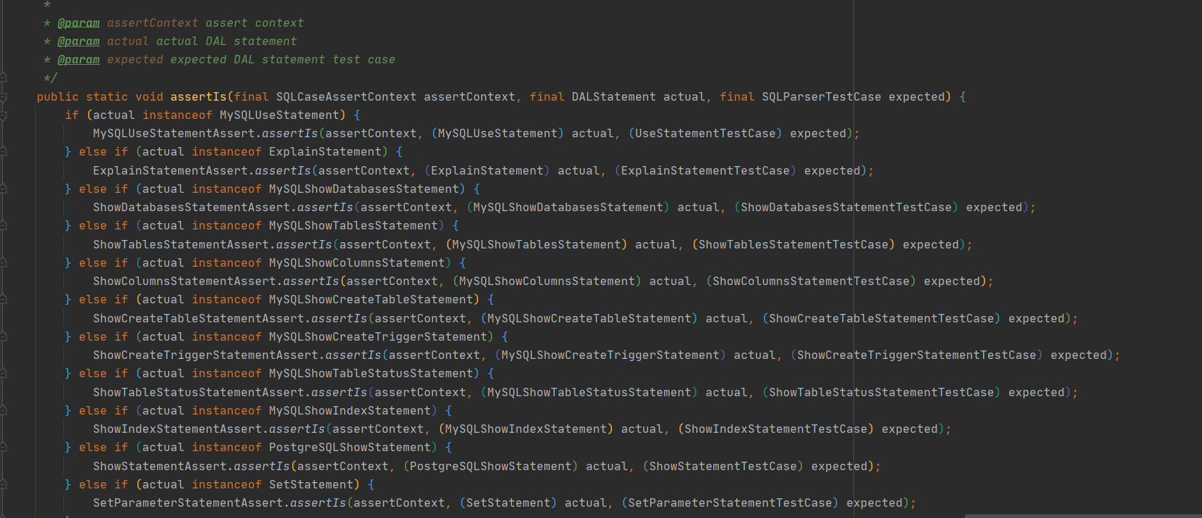Click 'ShowIndexStatementAssert' class reference
The width and height of the screenshot is (1202, 518).
click(177, 429)
